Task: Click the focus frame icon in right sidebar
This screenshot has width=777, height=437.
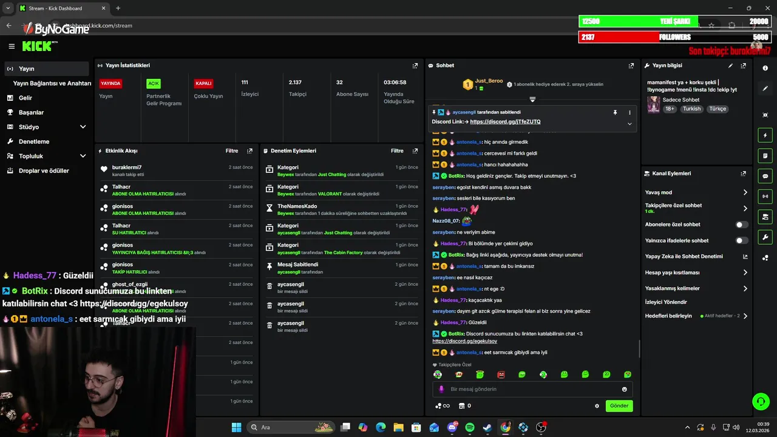Action: pyautogui.click(x=765, y=115)
